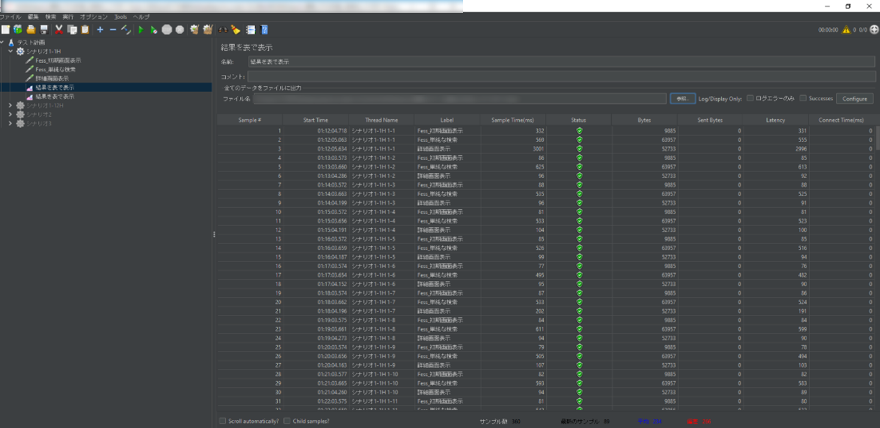This screenshot has height=428, width=880.
Task: Toggle the Child samples? checkbox
Action: pyautogui.click(x=287, y=421)
